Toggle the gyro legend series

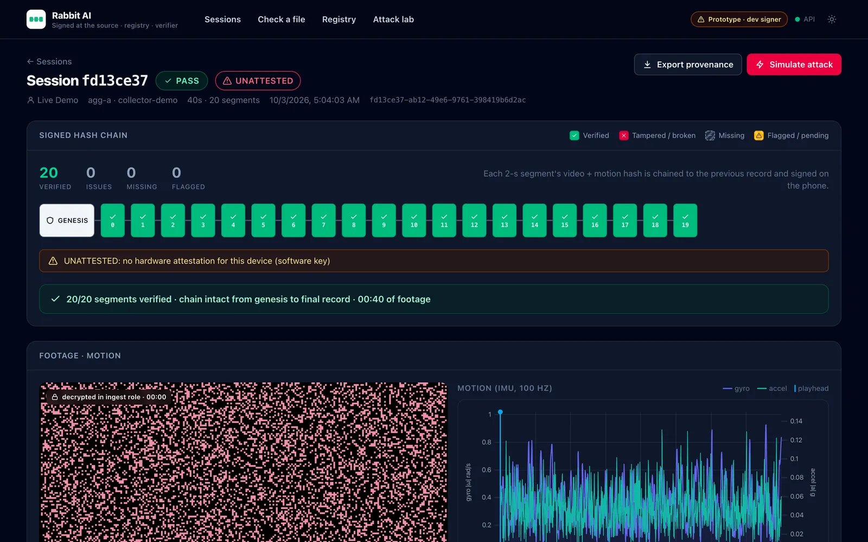[736, 389]
